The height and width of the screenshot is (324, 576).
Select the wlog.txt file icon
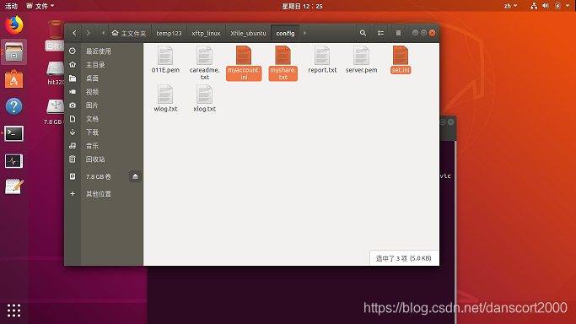click(165, 94)
